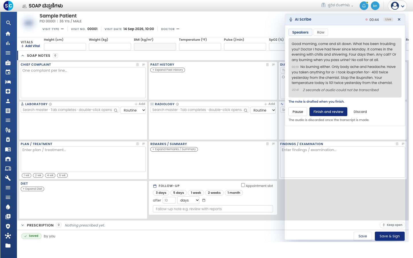Open the calendar icon in sidebar
413x258 pixels.
tap(8, 72)
